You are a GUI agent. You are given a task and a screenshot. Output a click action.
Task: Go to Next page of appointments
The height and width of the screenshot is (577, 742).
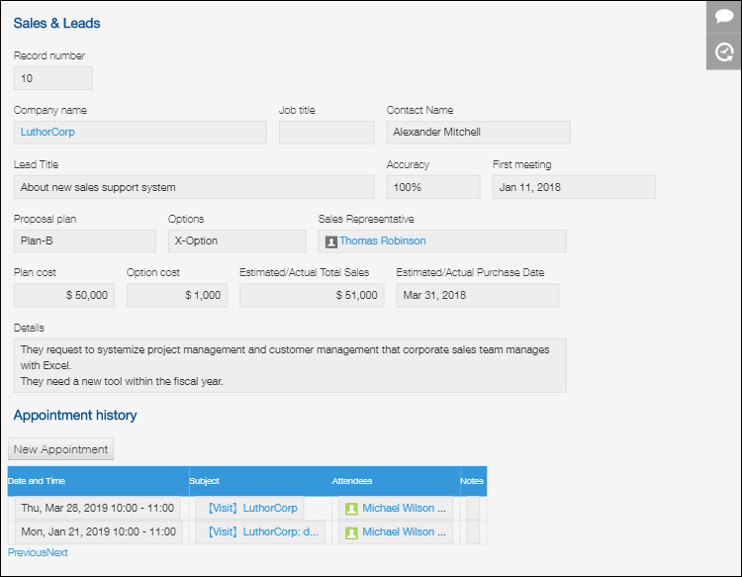[x=57, y=552]
